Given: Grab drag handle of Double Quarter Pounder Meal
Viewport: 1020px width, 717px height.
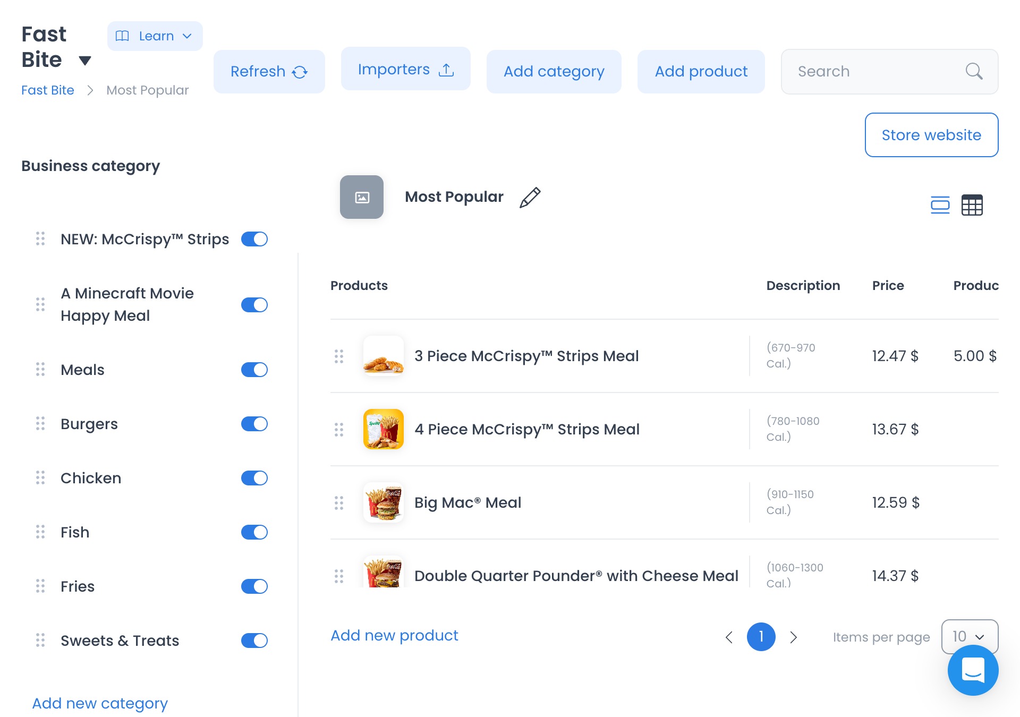Looking at the screenshot, I should (339, 576).
